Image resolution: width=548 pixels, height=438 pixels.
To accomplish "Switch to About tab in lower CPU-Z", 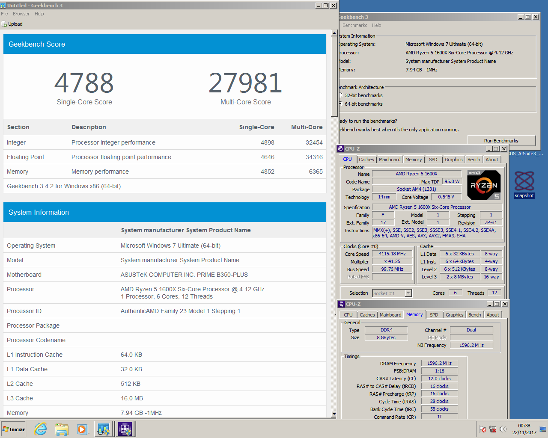I will pyautogui.click(x=493, y=315).
